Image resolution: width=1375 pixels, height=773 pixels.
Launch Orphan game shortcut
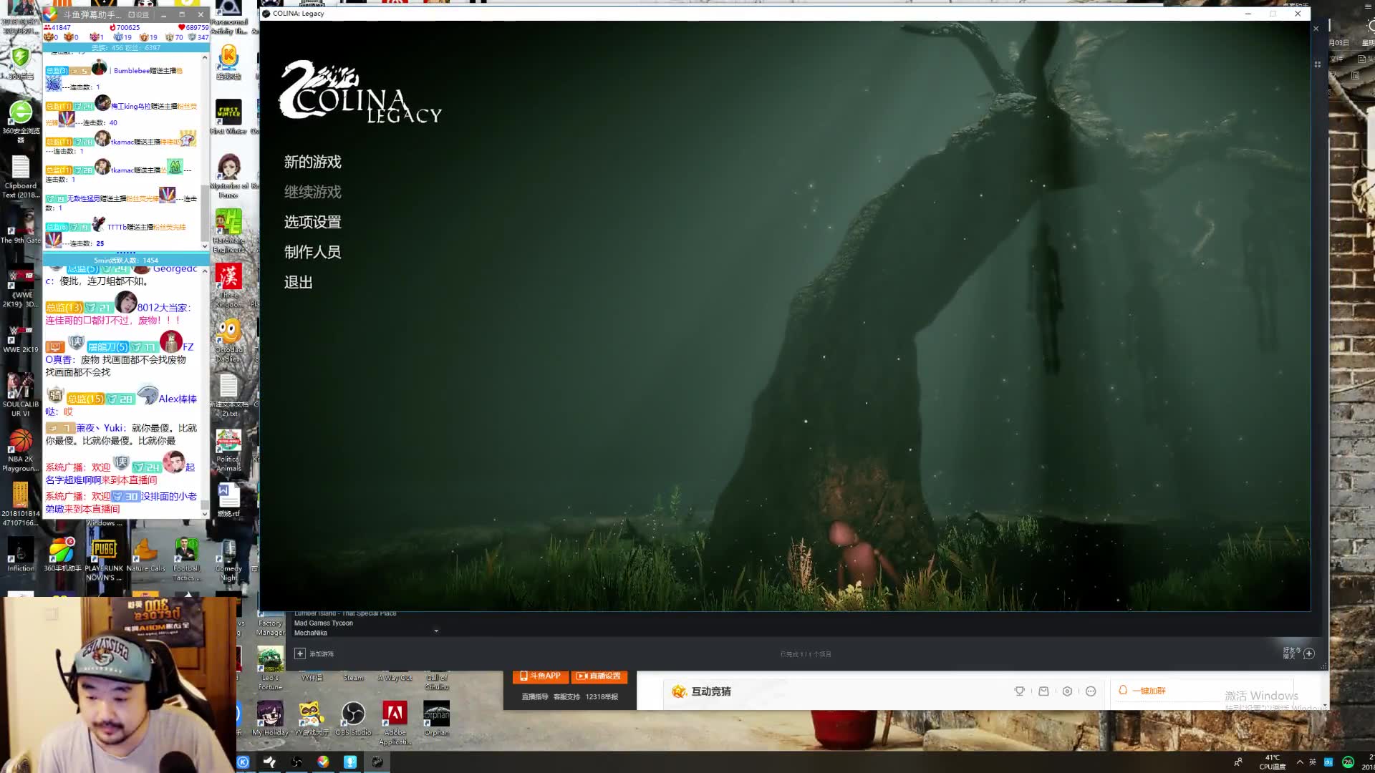click(x=436, y=718)
